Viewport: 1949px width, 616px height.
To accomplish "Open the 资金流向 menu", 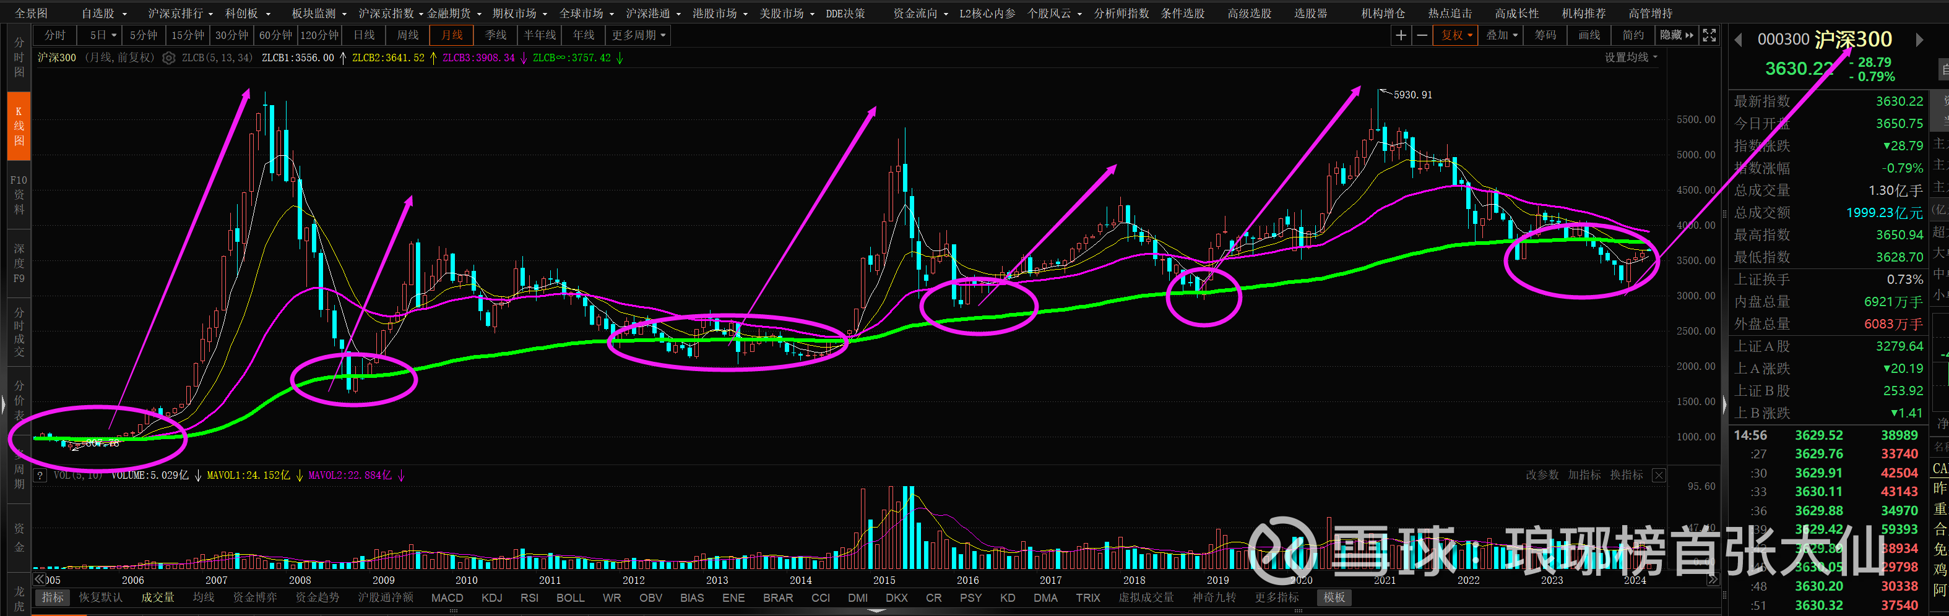I will click(919, 14).
